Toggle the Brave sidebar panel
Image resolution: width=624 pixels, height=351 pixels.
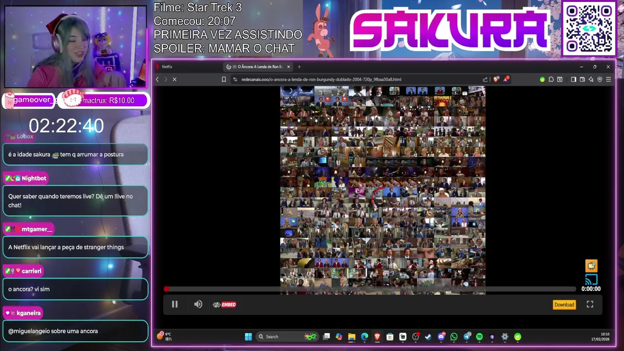pos(573,79)
